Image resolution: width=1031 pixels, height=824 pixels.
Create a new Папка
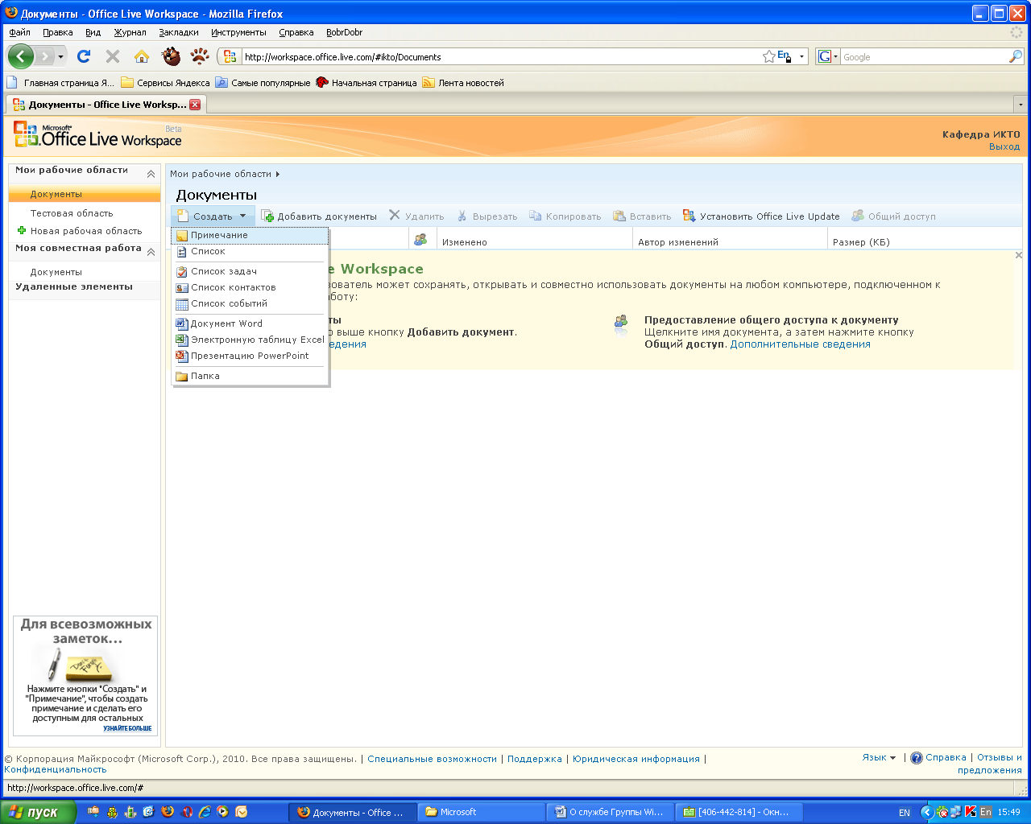pos(251,376)
